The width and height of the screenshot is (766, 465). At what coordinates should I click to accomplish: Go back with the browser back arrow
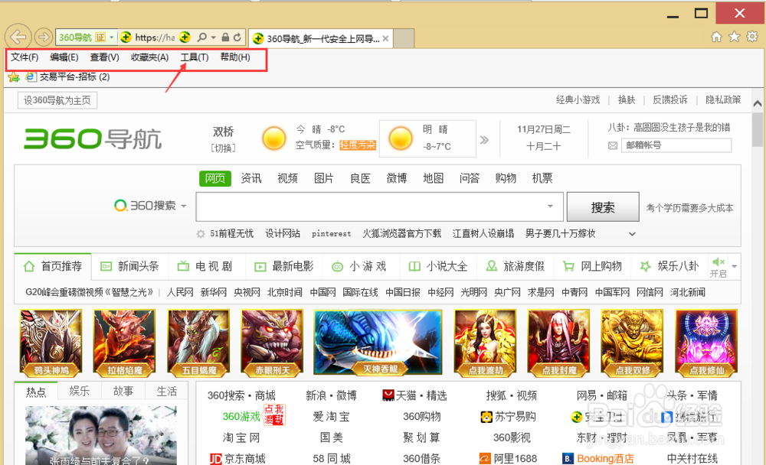point(18,37)
